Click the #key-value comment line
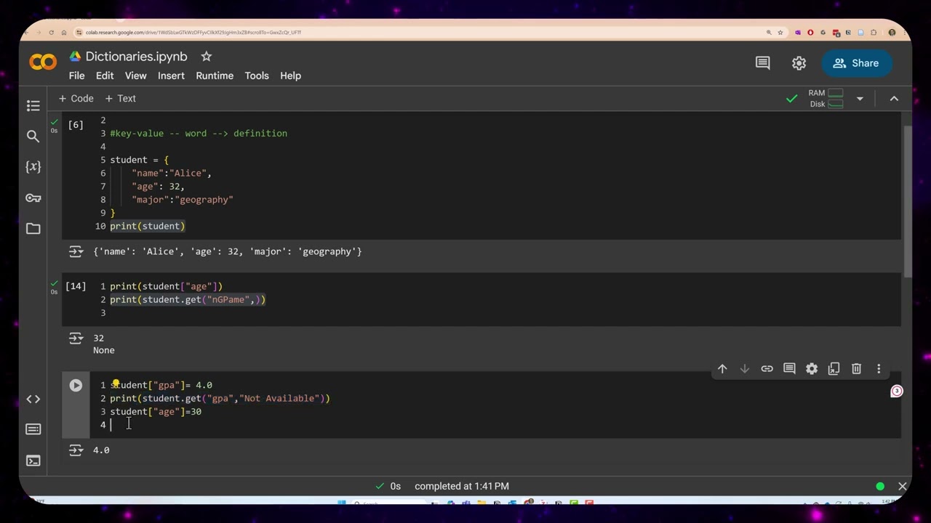931x523 pixels. click(199, 134)
